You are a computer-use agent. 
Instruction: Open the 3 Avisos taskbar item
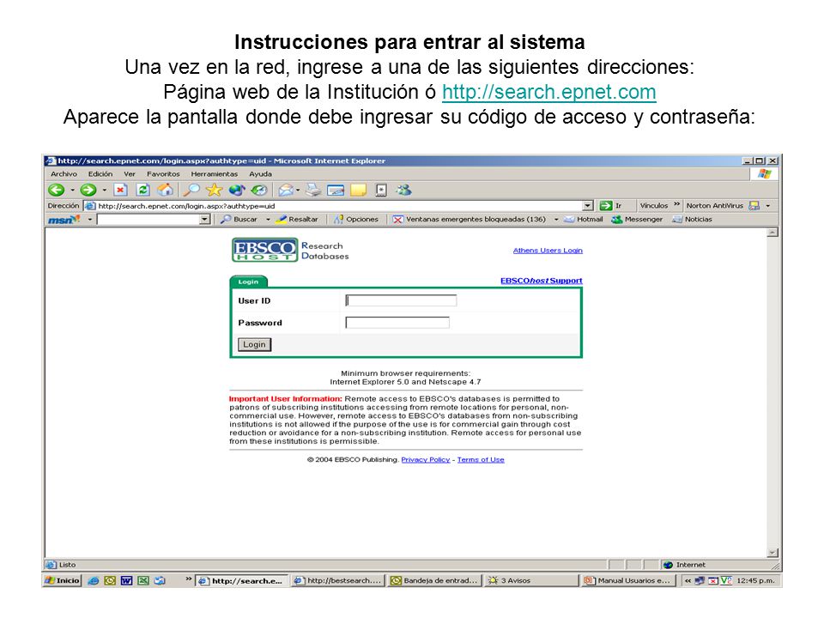tap(530, 580)
